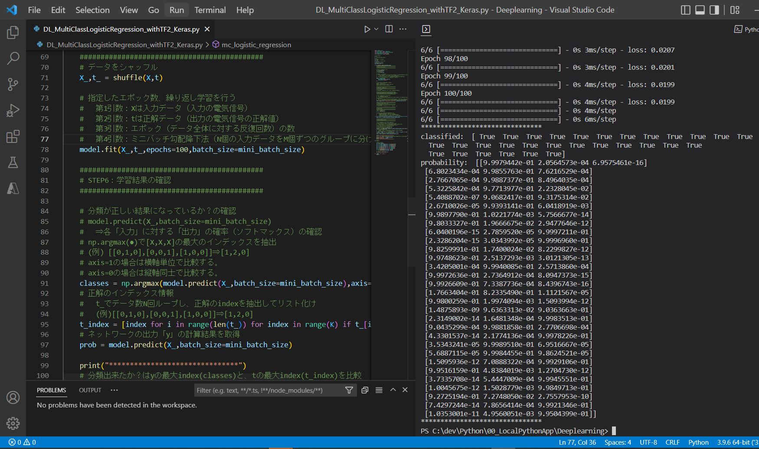Show more panel tabs ellipsis
759x449 pixels.
pos(114,390)
